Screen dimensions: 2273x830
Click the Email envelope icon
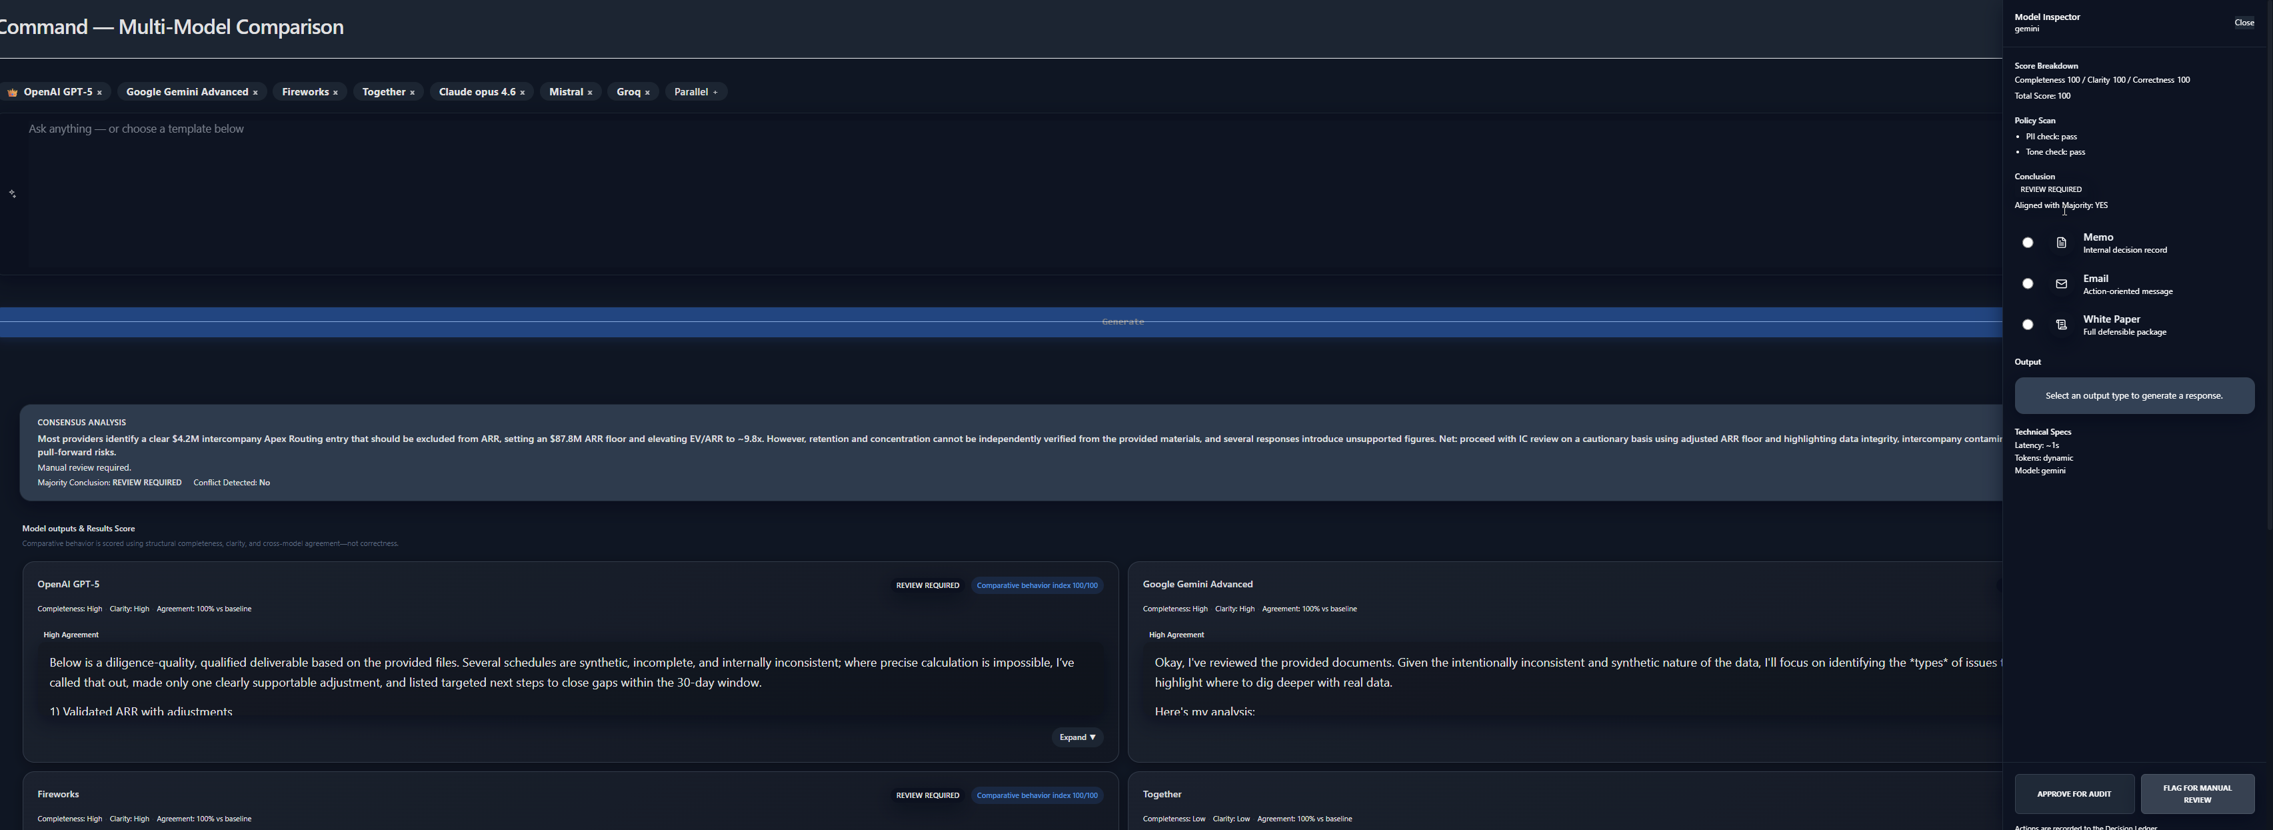(2061, 284)
